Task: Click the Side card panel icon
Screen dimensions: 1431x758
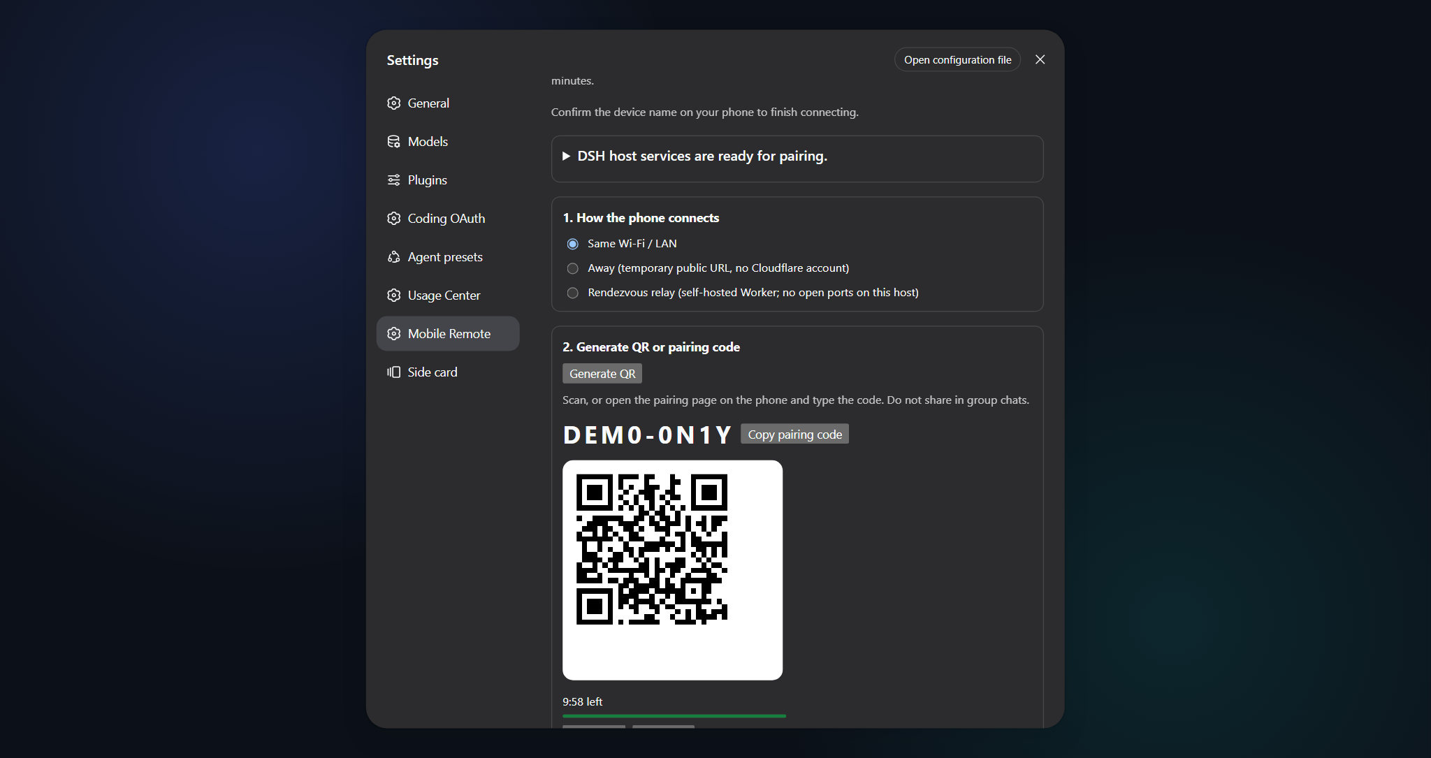Action: [394, 372]
